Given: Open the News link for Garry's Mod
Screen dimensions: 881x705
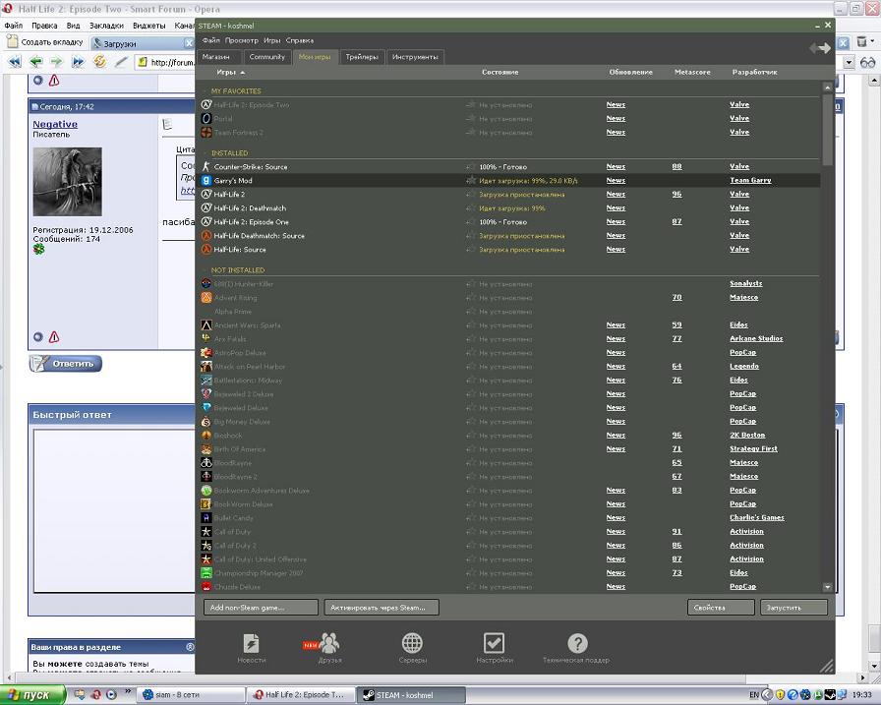Looking at the screenshot, I should [616, 180].
